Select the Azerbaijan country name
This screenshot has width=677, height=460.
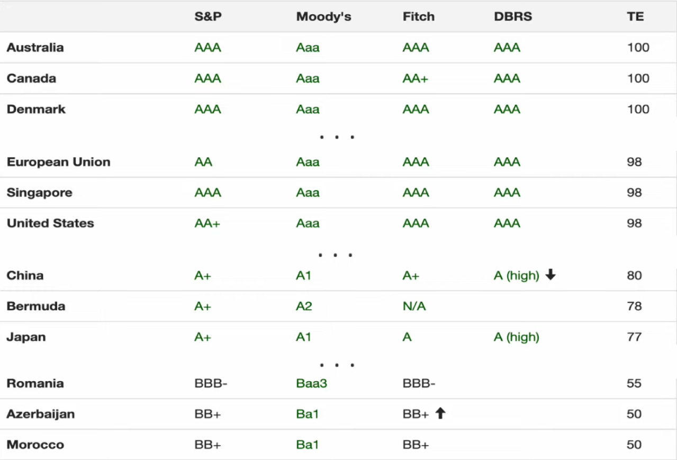tap(40, 414)
